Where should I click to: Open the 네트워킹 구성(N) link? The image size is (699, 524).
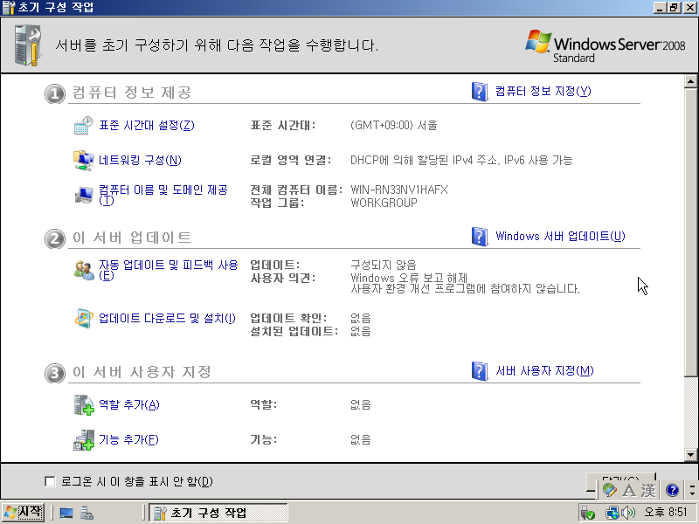pos(140,160)
